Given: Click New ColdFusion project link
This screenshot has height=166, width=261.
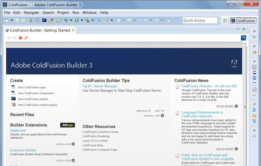Looking at the screenshot, I should [x=34, y=99].
